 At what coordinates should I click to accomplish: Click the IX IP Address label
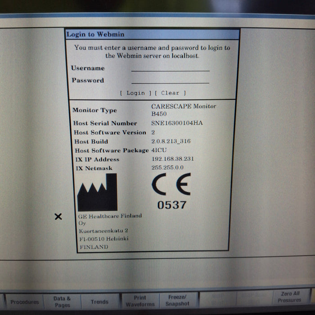coord(97,159)
